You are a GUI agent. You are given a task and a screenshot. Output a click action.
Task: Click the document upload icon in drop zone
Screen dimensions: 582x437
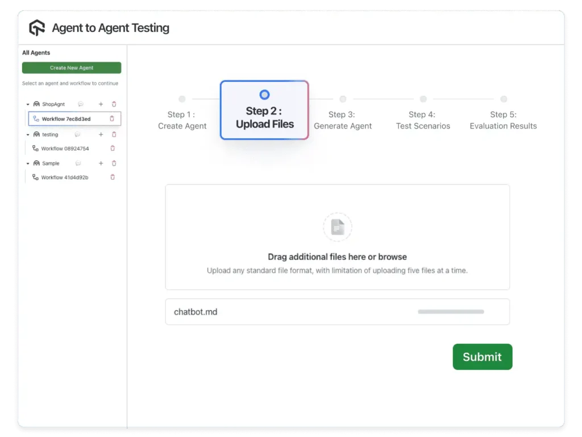(338, 227)
